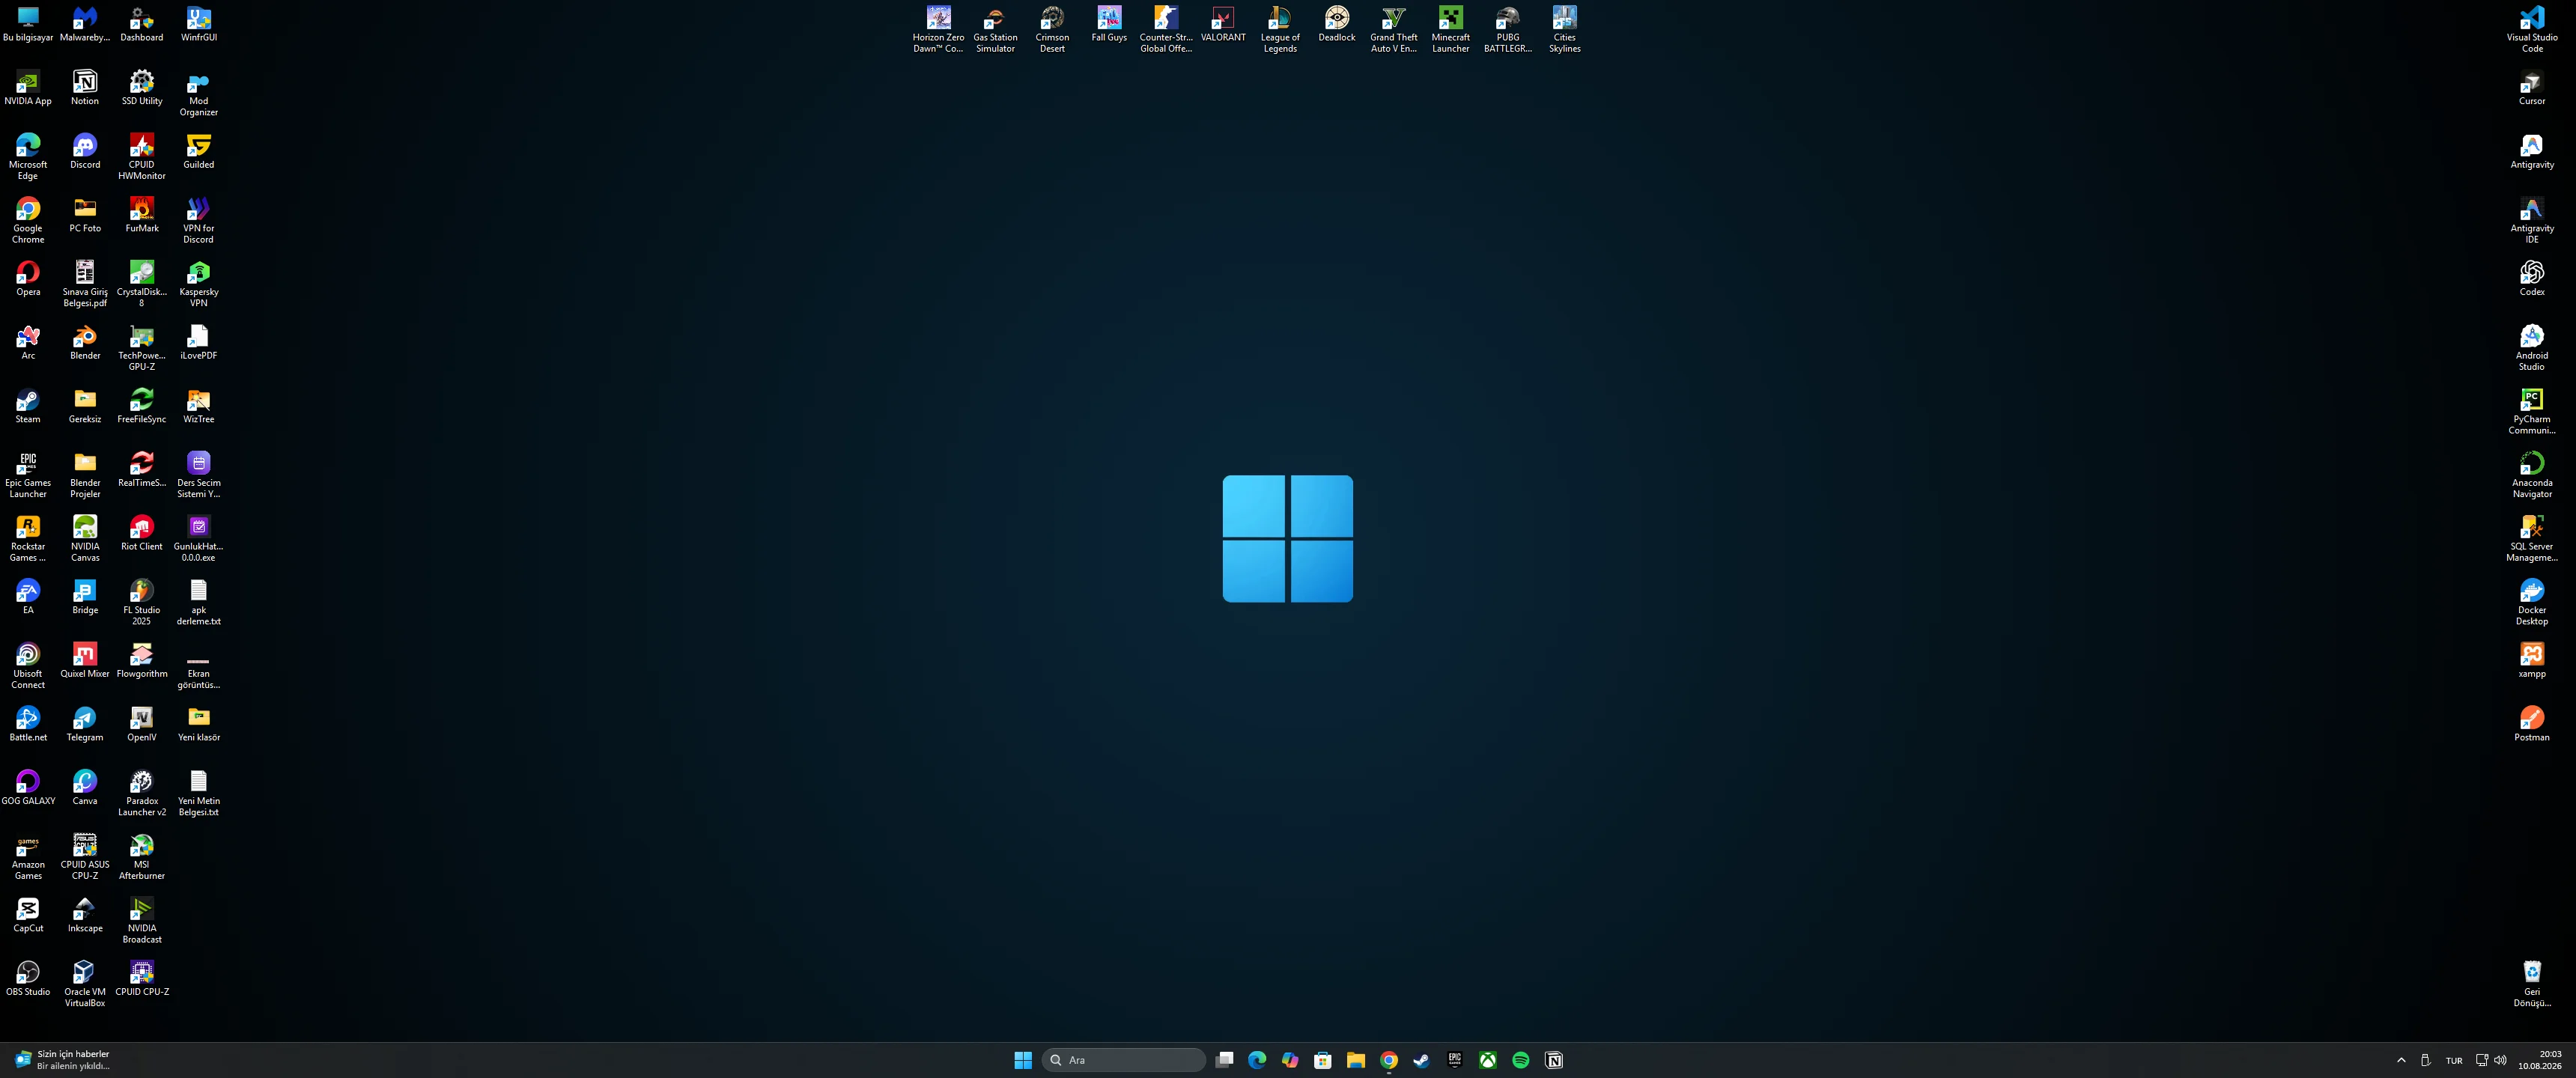Select the Inkscape desktop icon
The width and height of the screenshot is (2576, 1078).
[x=85, y=915]
